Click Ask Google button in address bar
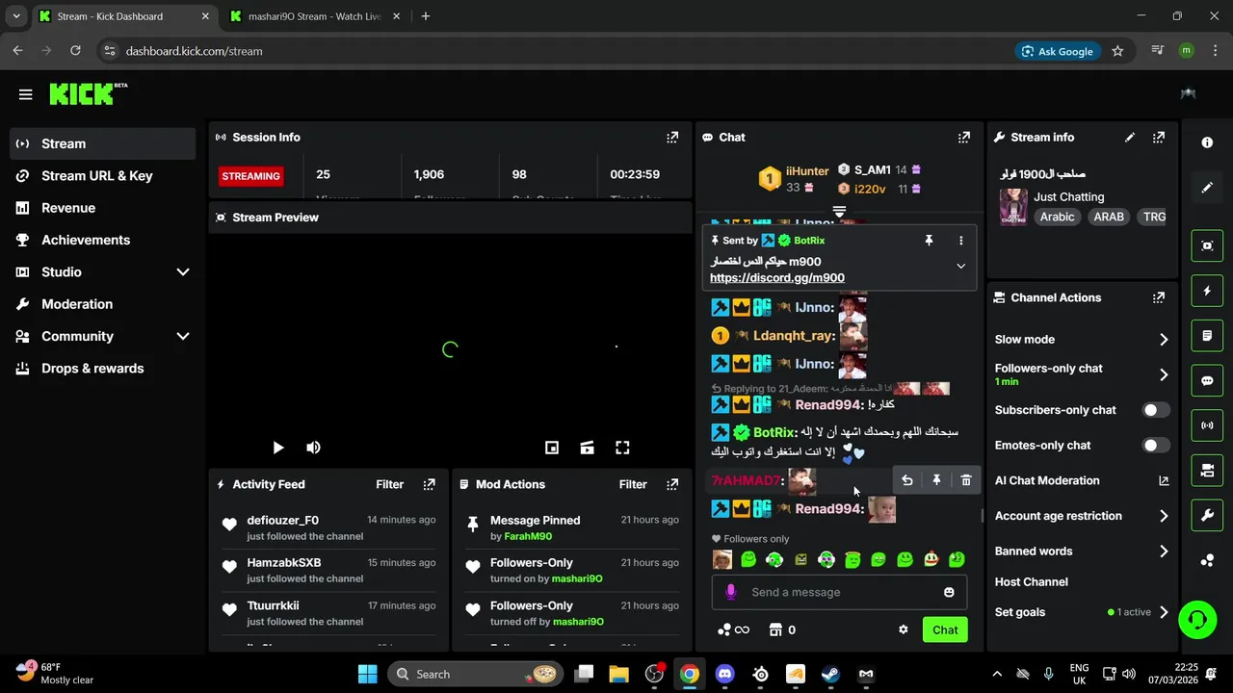This screenshot has width=1233, height=693. 1058,51
